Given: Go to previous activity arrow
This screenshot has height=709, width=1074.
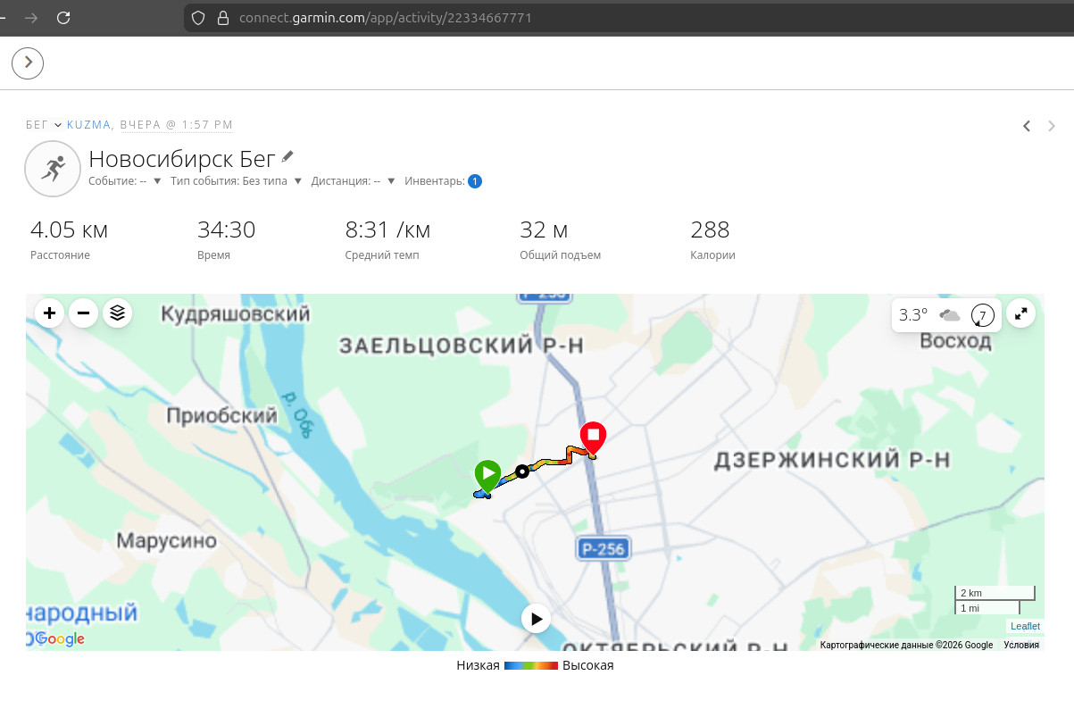Looking at the screenshot, I should tap(1027, 126).
